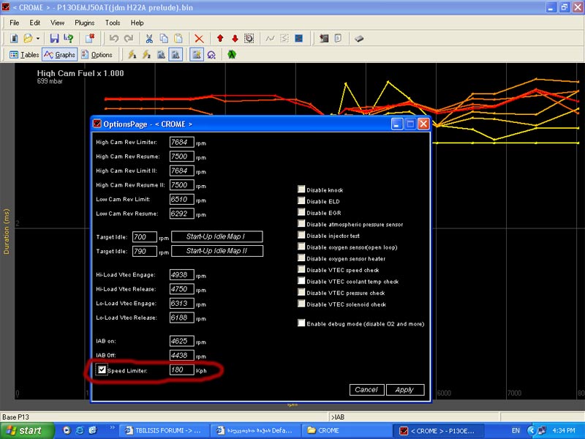Click the Cancel button
The height and width of the screenshot is (439, 585).
click(367, 390)
